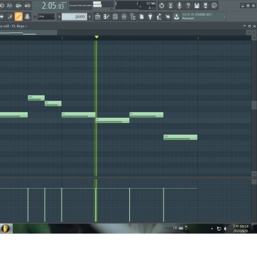The image size is (257, 257).
Task: Open the Line snap dropdown
Action: point(46,16)
